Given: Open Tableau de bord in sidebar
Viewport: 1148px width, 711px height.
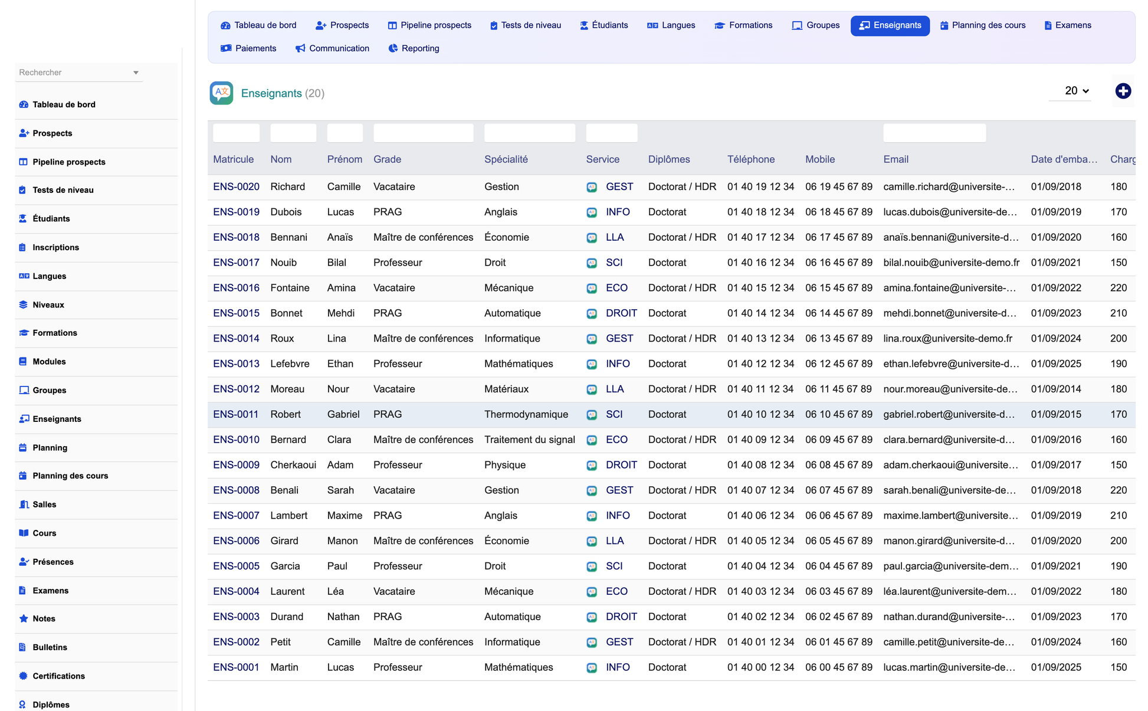Looking at the screenshot, I should coord(96,104).
